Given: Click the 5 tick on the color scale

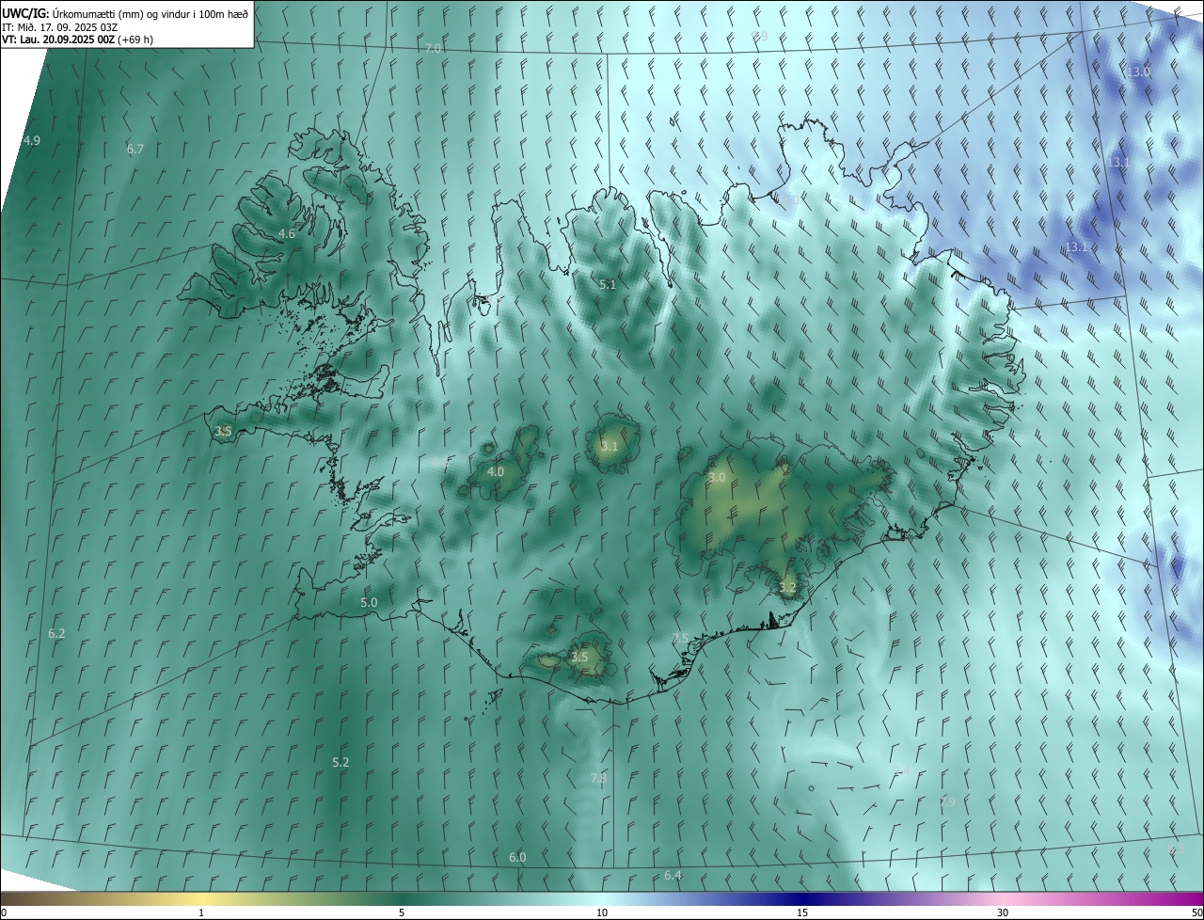Looking at the screenshot, I should pyautogui.click(x=402, y=912).
